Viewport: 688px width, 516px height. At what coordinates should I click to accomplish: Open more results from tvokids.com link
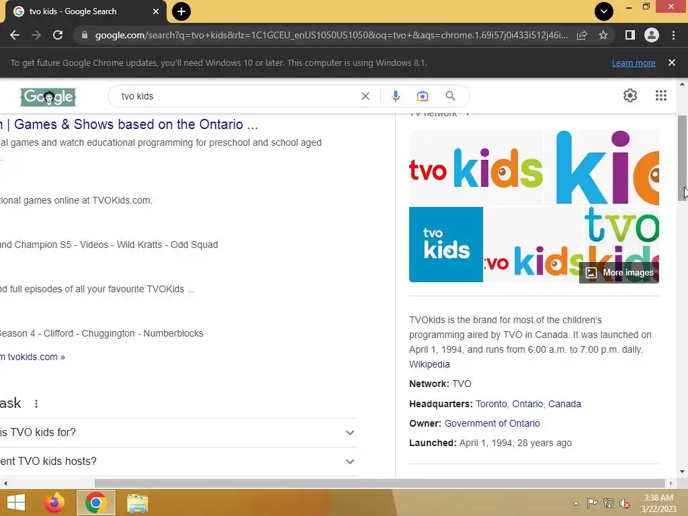point(32,357)
